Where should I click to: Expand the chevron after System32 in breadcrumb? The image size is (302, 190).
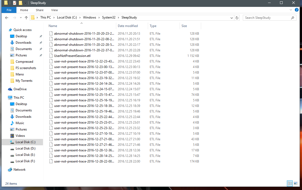coord(118,17)
